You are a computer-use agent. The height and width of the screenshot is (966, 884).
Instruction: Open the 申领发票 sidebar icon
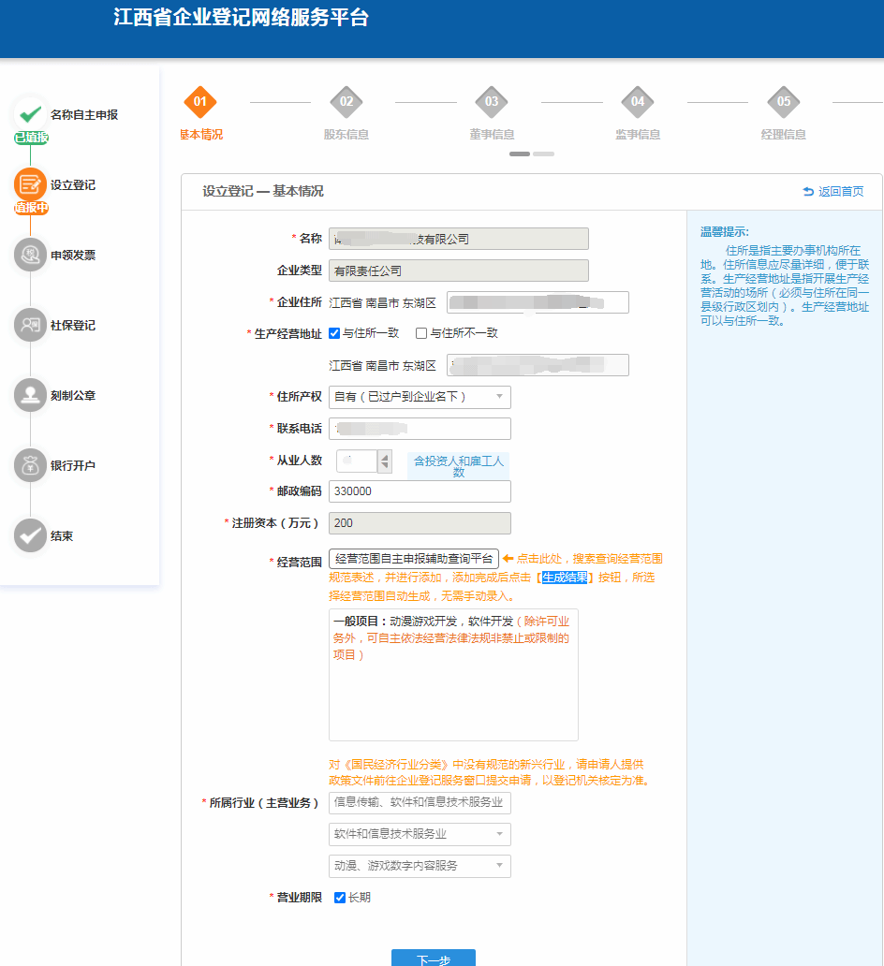pyautogui.click(x=30, y=255)
